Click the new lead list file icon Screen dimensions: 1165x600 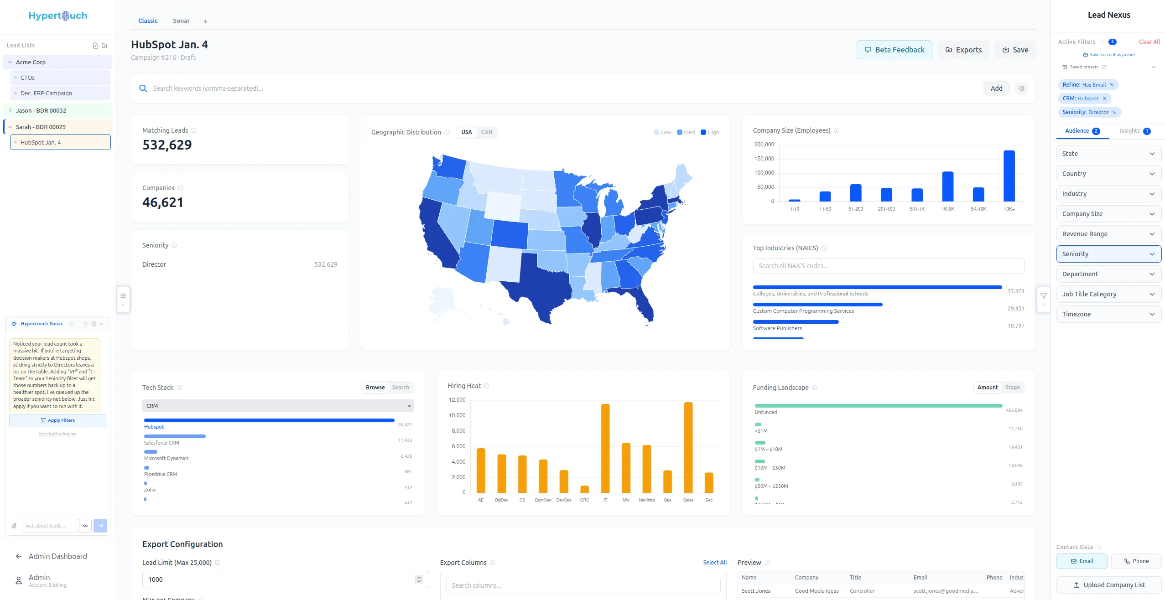95,46
